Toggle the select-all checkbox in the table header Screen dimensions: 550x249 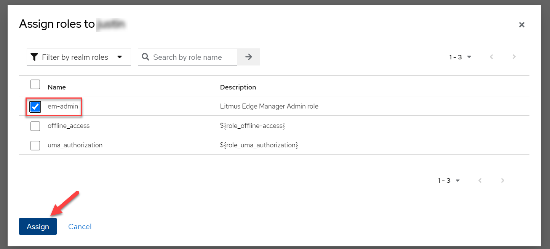click(35, 84)
